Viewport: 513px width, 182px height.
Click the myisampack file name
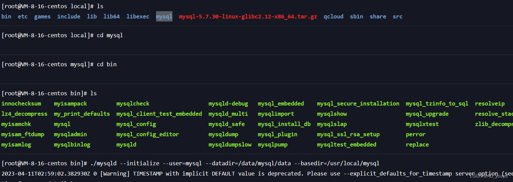pos(70,103)
